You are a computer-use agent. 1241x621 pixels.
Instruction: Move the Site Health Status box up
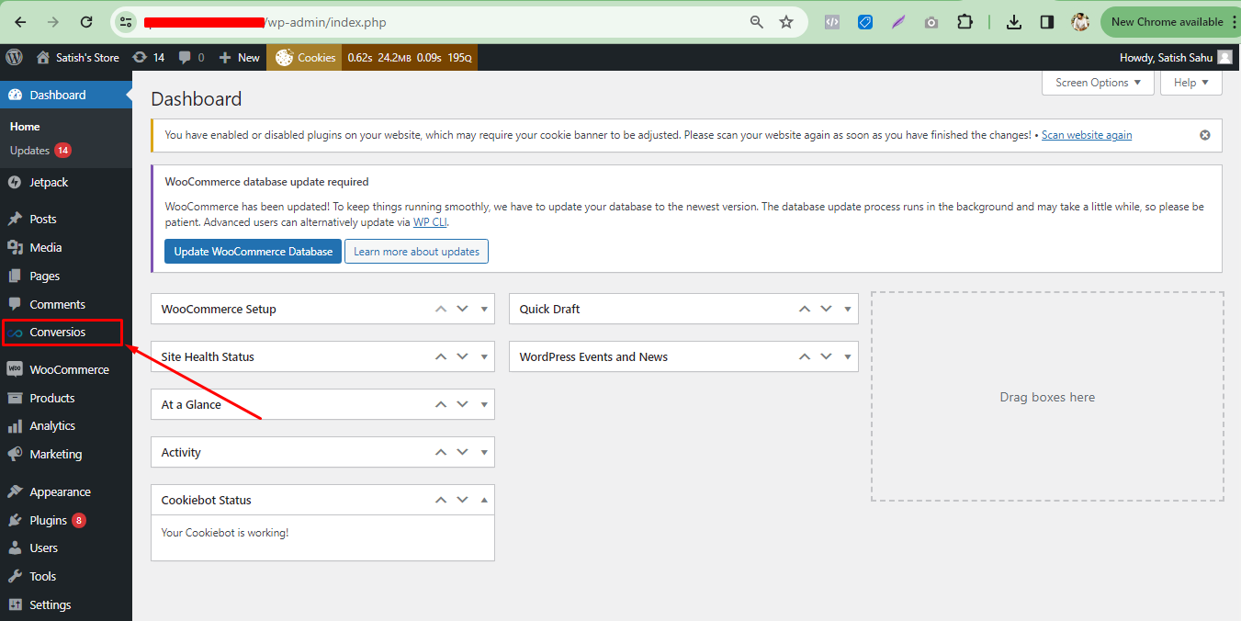pyautogui.click(x=441, y=357)
